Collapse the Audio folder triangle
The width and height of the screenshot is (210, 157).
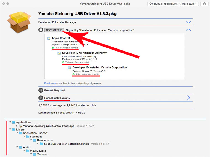coord(17,147)
